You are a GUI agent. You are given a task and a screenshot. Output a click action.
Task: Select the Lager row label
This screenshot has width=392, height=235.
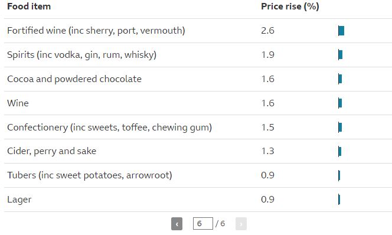(19, 200)
